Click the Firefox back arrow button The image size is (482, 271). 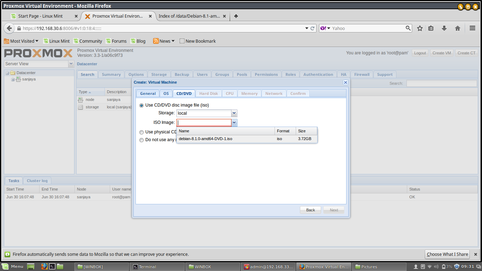[x=9, y=28]
